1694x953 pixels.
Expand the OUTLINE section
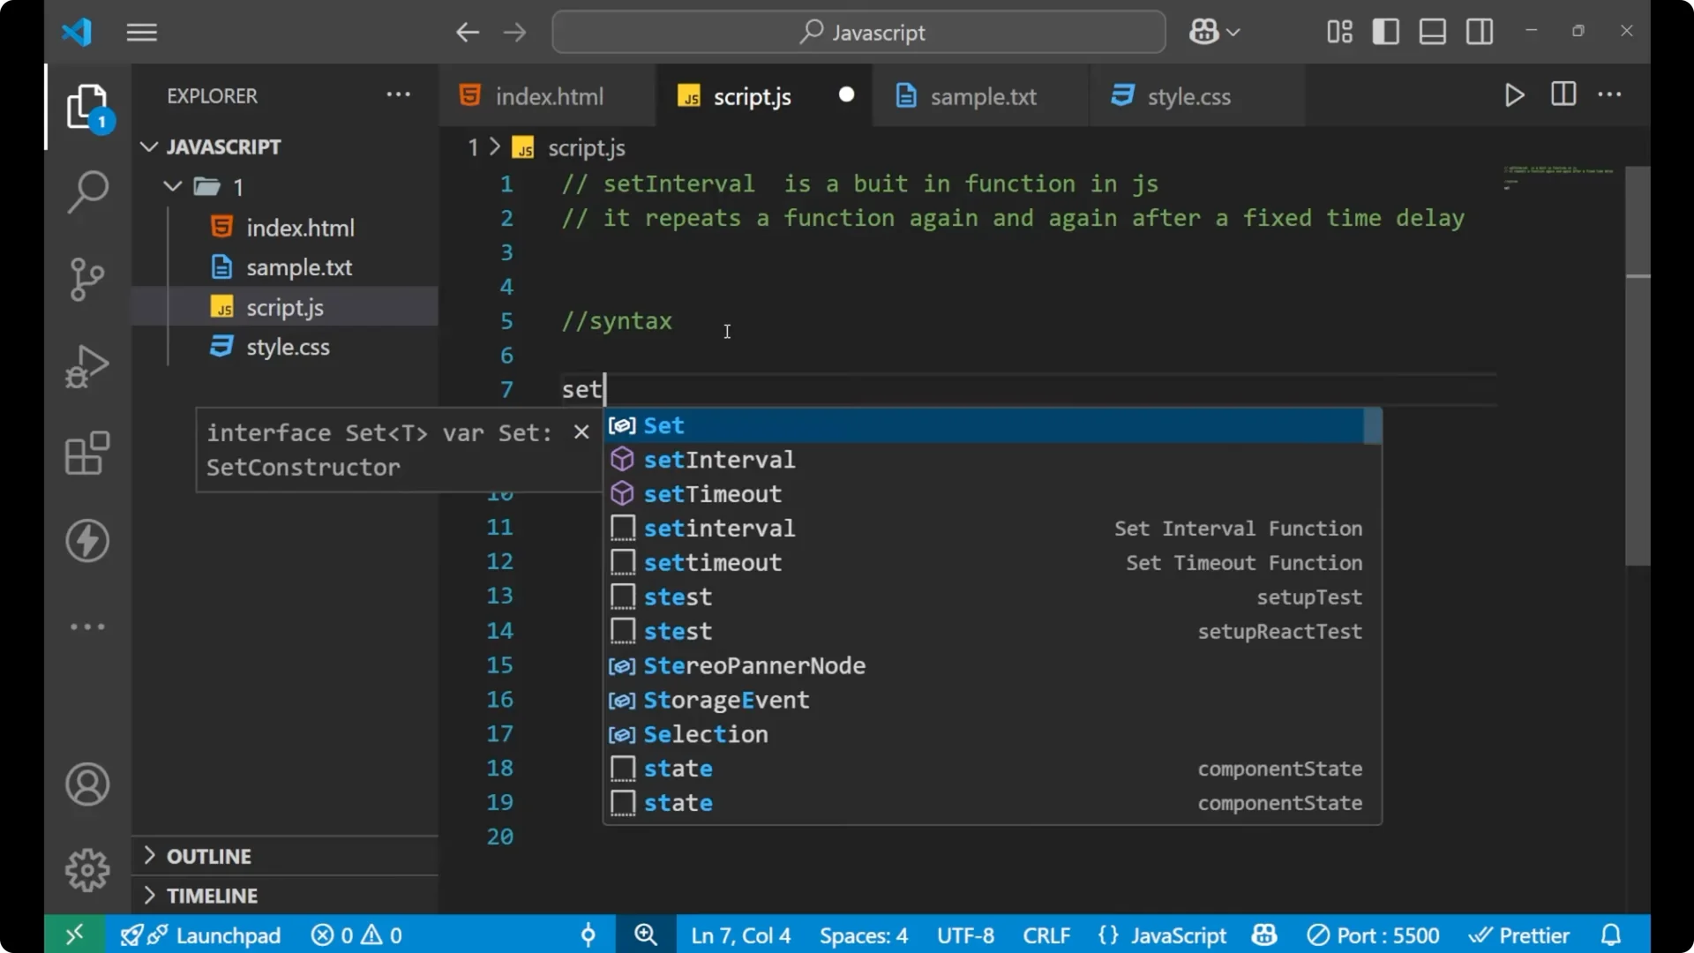(209, 855)
